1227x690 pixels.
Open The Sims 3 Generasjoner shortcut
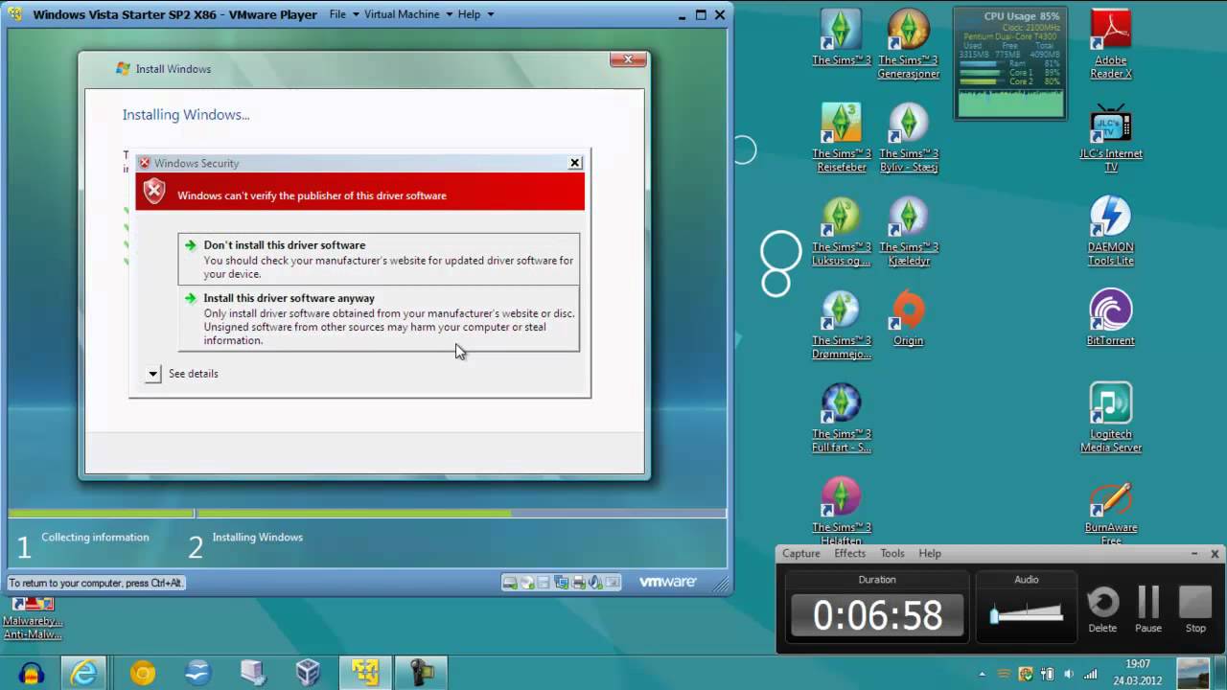point(908,44)
